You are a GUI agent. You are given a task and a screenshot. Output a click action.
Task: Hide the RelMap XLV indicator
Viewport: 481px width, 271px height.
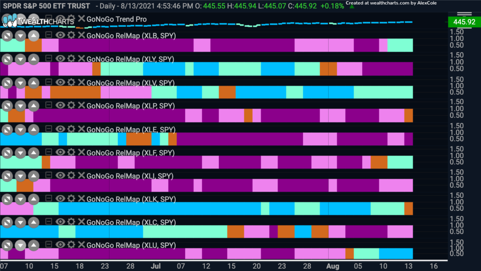(x=60, y=82)
